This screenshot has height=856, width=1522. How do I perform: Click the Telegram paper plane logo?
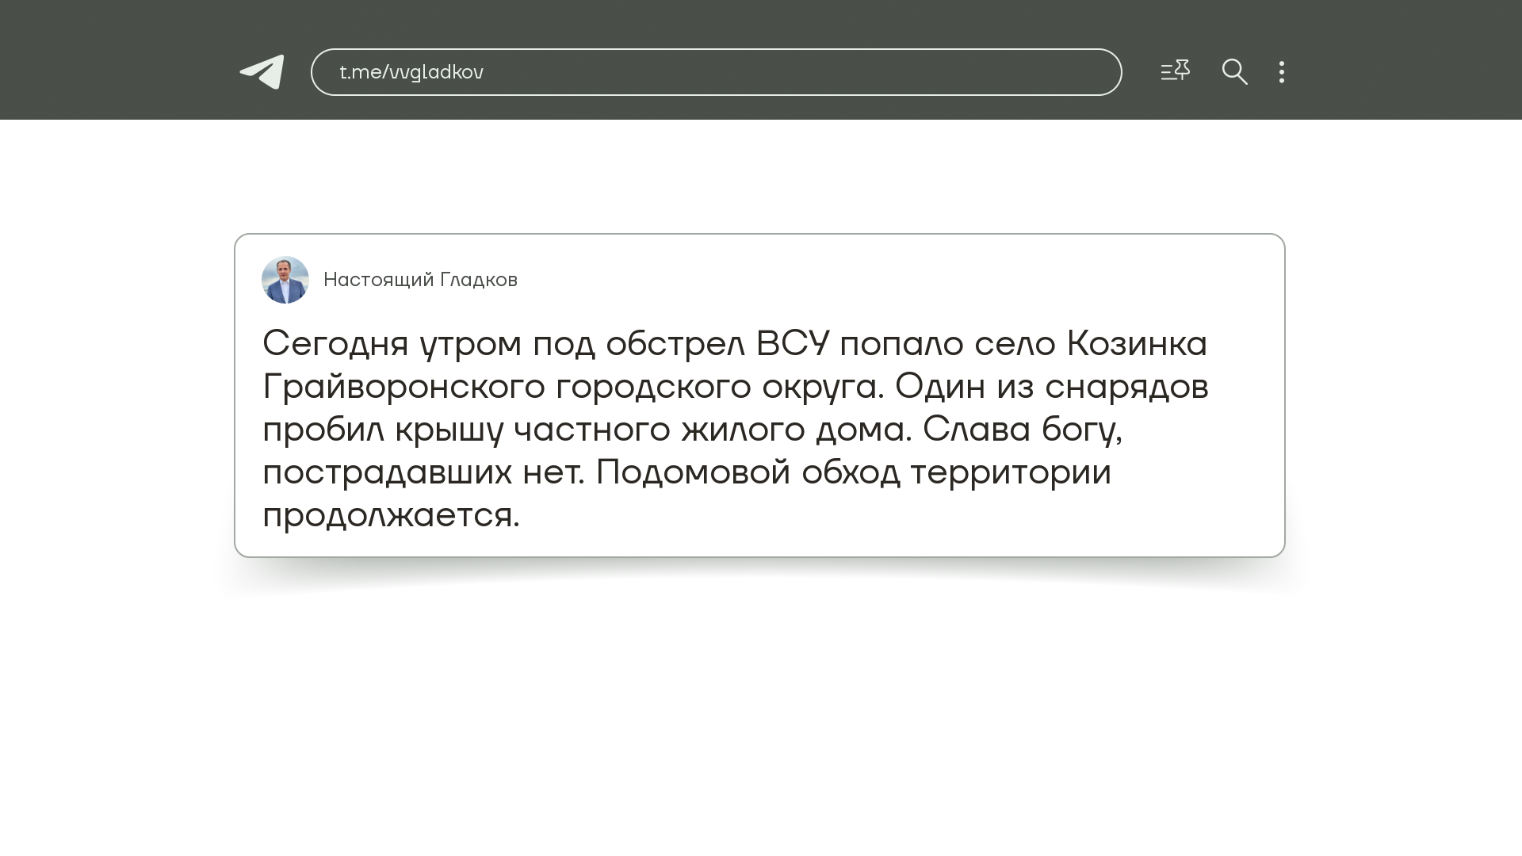tap(262, 72)
